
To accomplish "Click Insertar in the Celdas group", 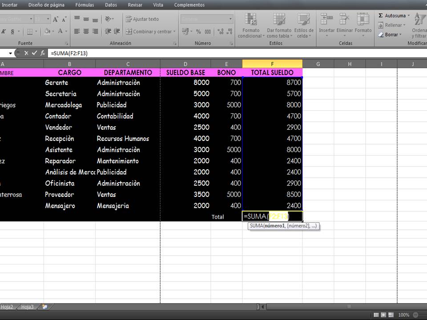I will (327, 24).
